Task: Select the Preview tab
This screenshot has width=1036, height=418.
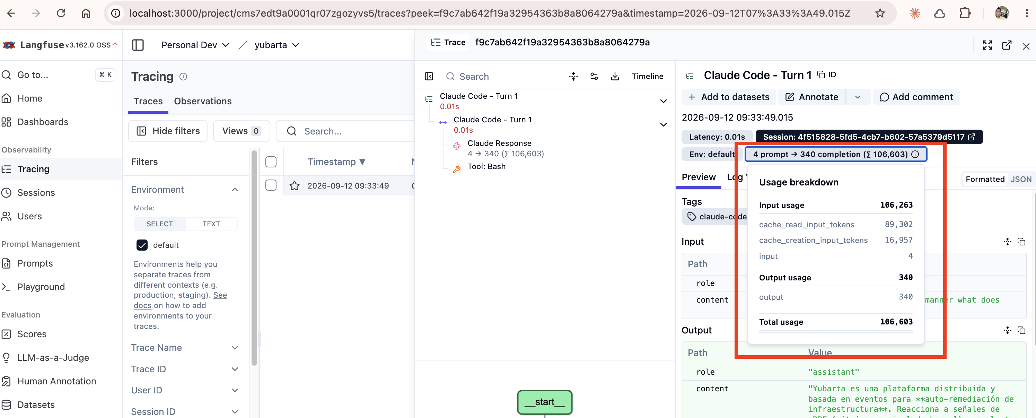Action: 699,177
